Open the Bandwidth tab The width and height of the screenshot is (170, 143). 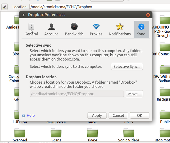click(74, 29)
